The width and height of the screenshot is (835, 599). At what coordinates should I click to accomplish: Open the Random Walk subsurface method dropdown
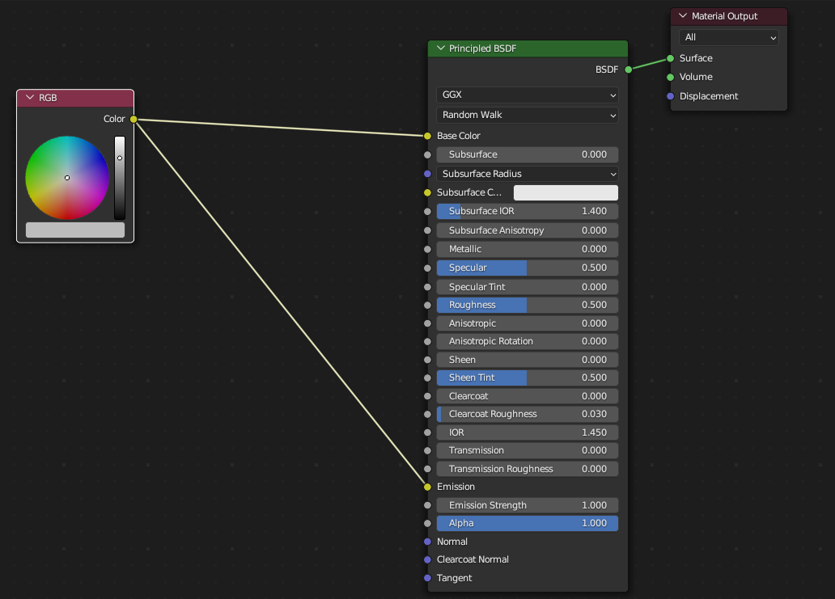527,115
